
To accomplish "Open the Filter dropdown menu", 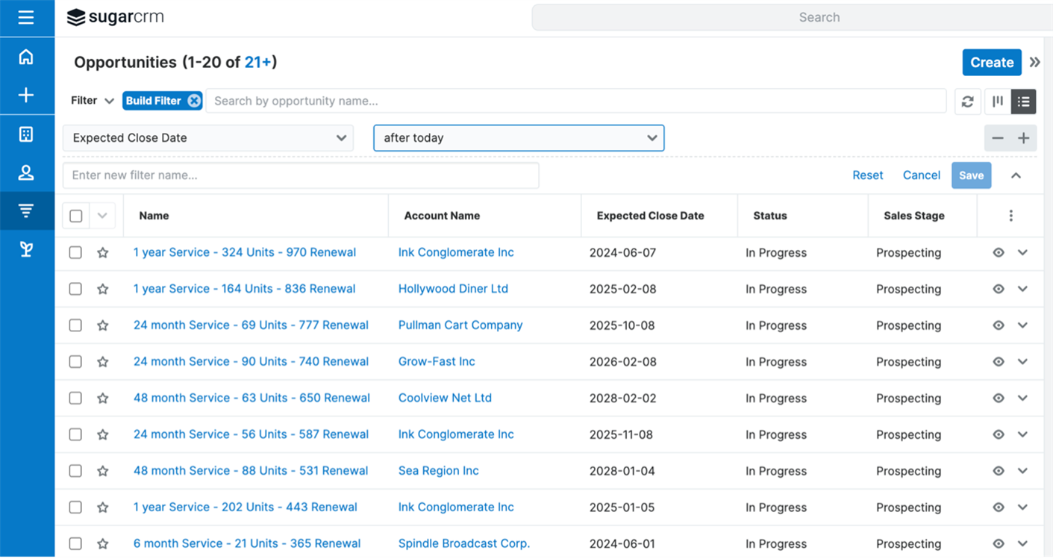I will 92,101.
